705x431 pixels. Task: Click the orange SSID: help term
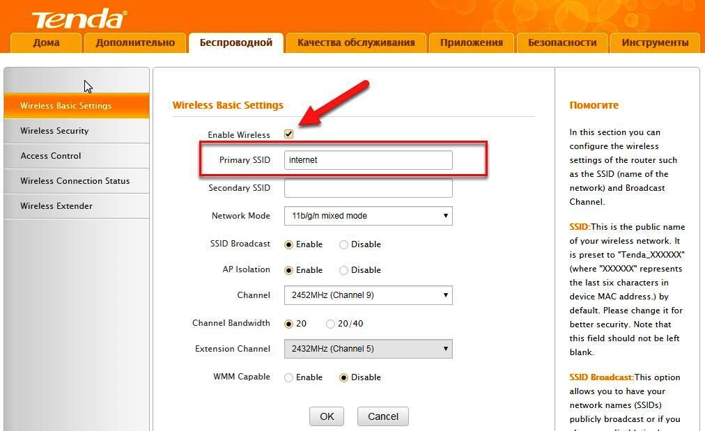point(580,227)
